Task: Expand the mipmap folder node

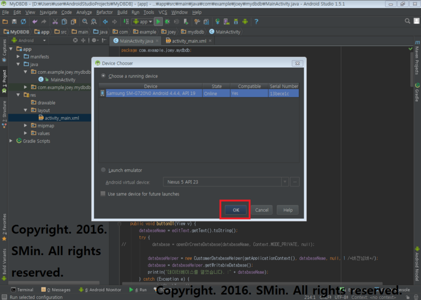Action: point(25,126)
